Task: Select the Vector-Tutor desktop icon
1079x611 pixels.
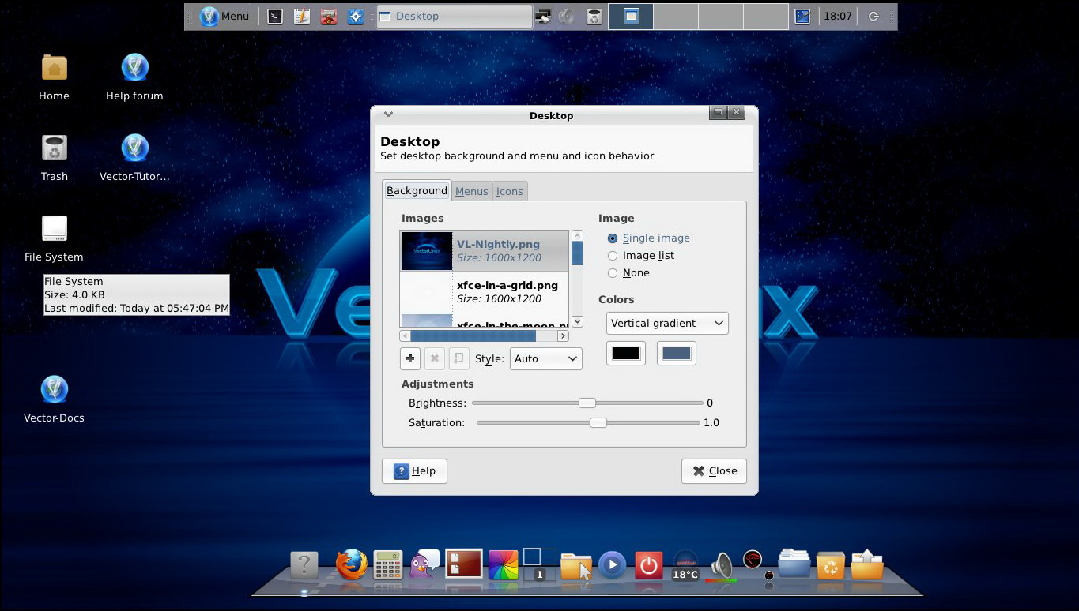Action: [134, 158]
